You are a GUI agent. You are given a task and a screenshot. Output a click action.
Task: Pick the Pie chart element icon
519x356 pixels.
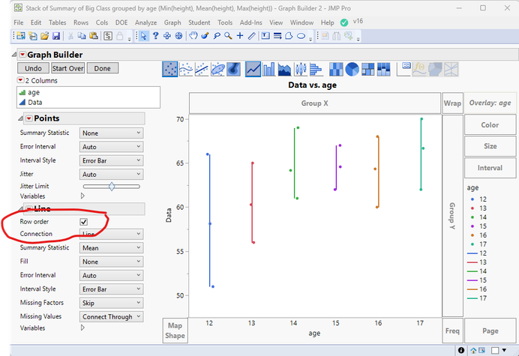tap(352, 69)
